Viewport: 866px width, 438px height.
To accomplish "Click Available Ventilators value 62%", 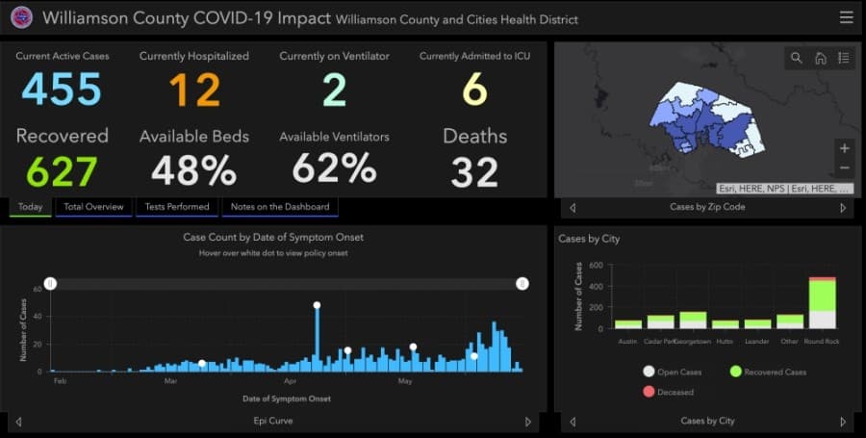I will tap(335, 167).
